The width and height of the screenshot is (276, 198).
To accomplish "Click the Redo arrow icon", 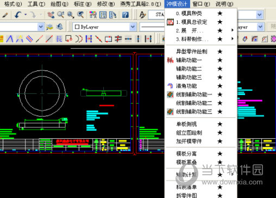I will click(x=33, y=15).
